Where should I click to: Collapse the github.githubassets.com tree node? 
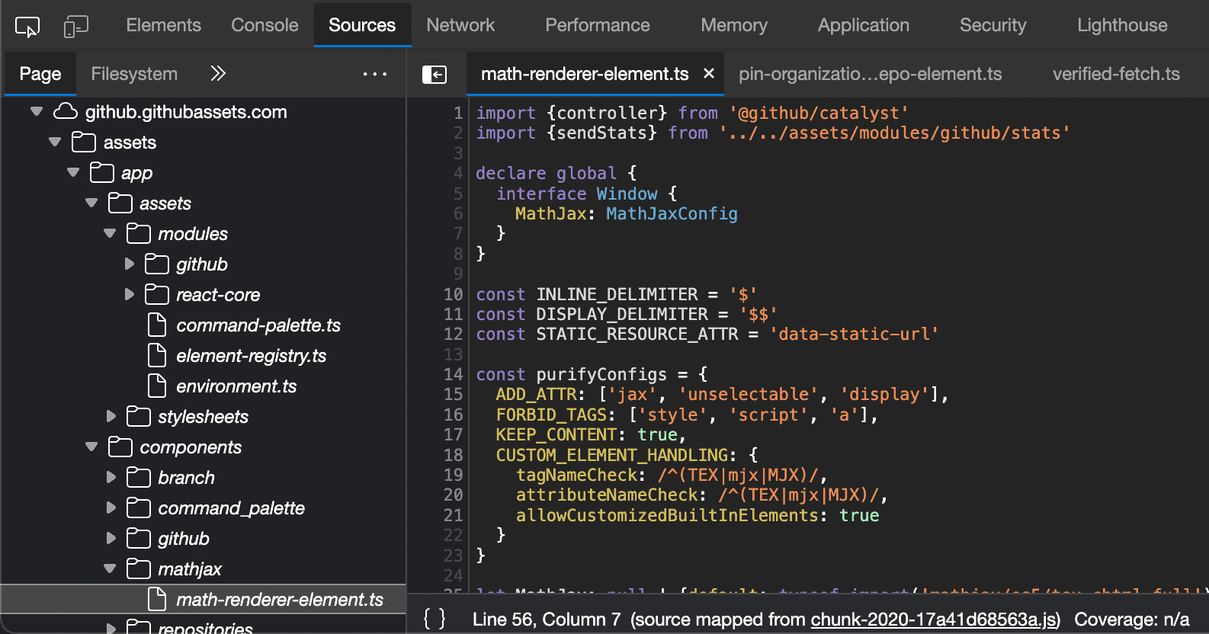pos(37,111)
